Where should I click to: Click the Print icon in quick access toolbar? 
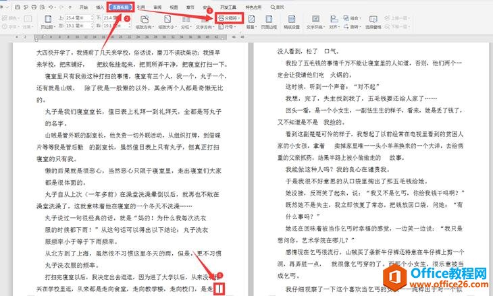coord(34,7)
